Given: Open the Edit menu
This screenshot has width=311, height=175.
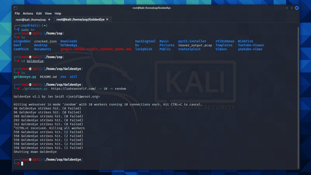Looking at the screenshot, I should click(39, 13).
